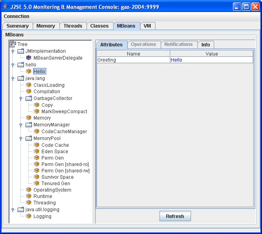Switch to the Threads tab
This screenshot has height=234, width=262.
73,26
